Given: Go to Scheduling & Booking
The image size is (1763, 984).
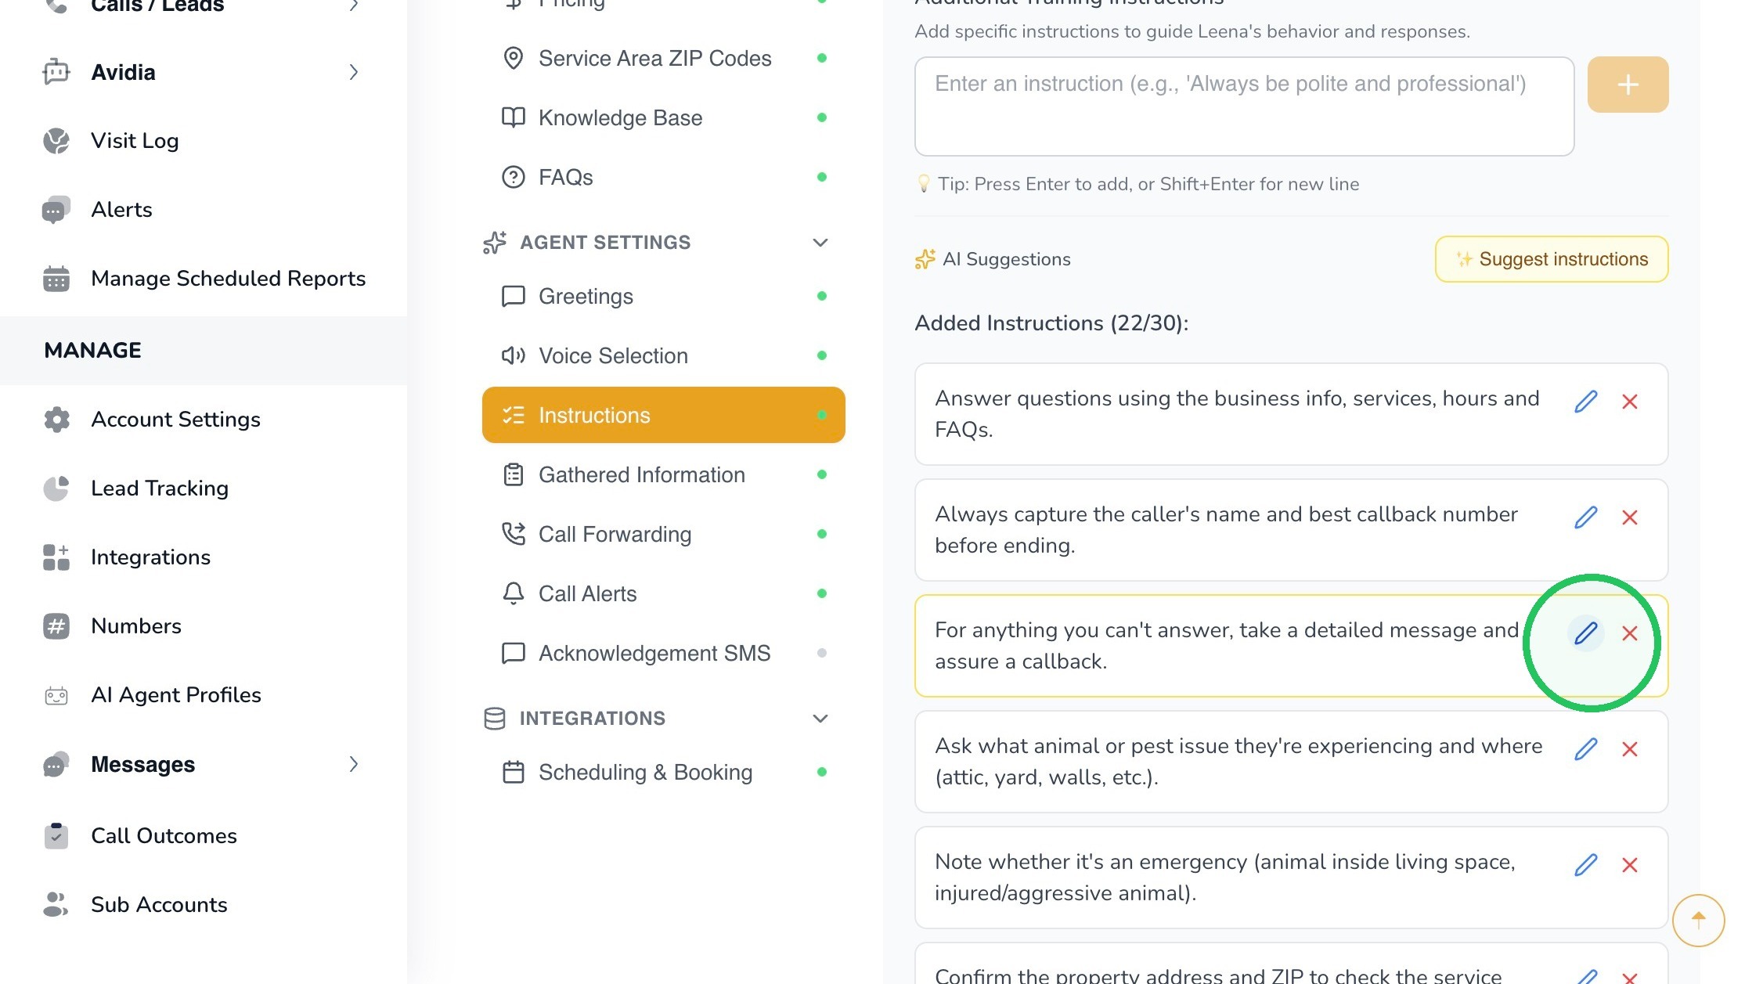Looking at the screenshot, I should (664, 772).
